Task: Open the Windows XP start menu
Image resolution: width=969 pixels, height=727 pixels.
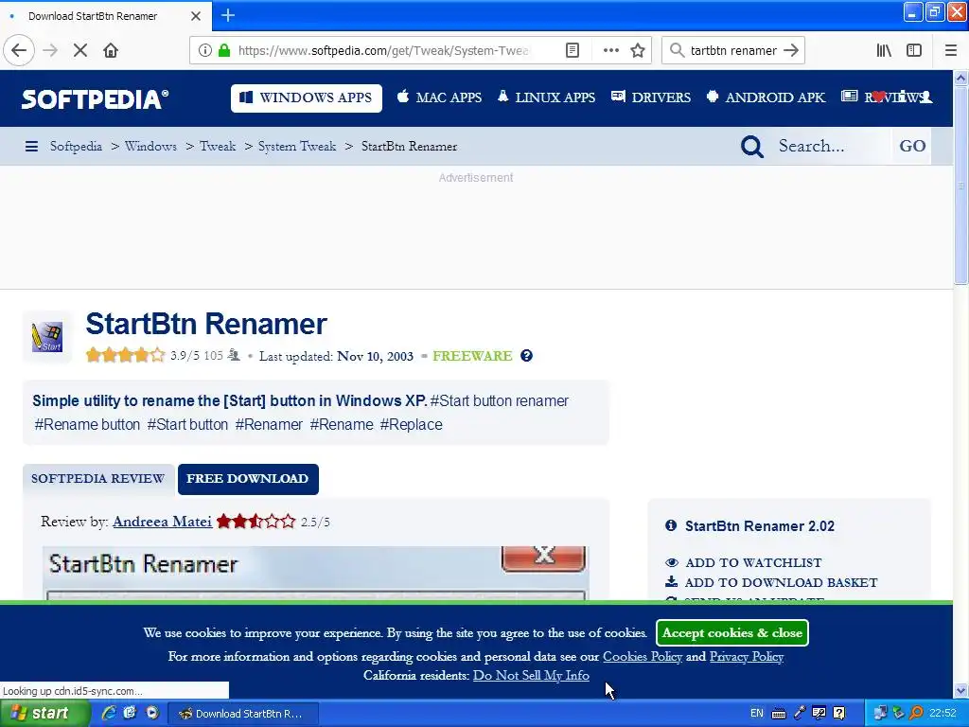Action: (x=44, y=714)
